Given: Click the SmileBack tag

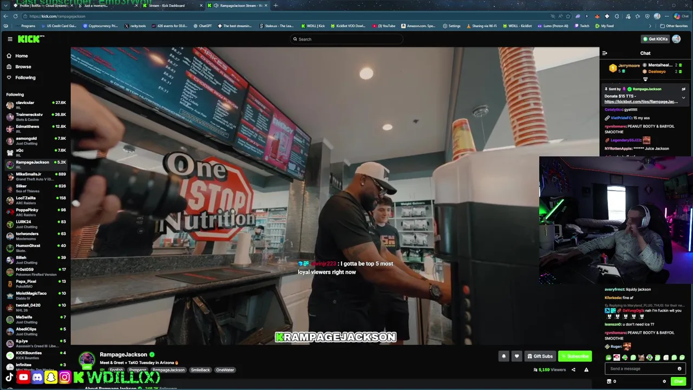Looking at the screenshot, I should (x=200, y=370).
